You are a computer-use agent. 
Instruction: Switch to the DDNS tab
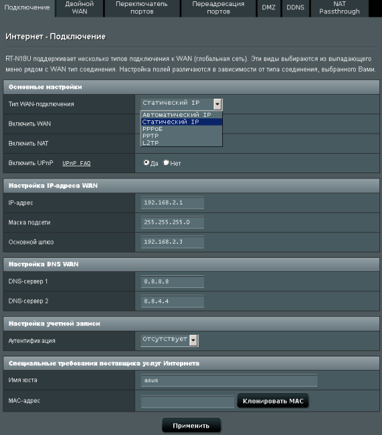(295, 8)
